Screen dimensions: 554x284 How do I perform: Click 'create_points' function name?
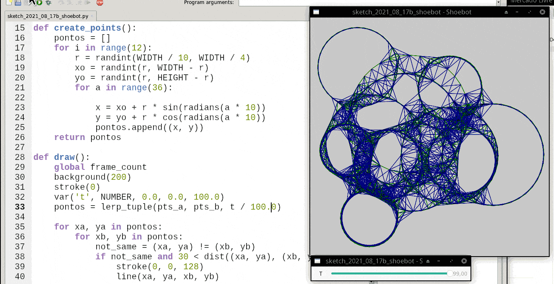(87, 28)
